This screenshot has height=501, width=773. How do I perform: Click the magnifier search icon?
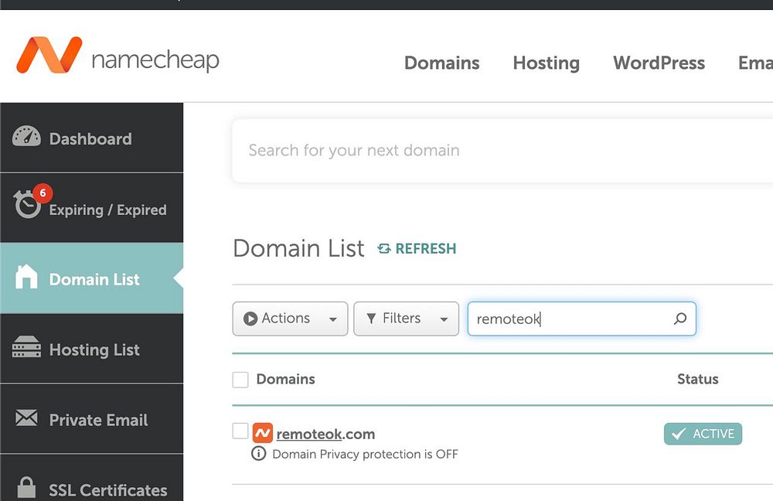679,319
